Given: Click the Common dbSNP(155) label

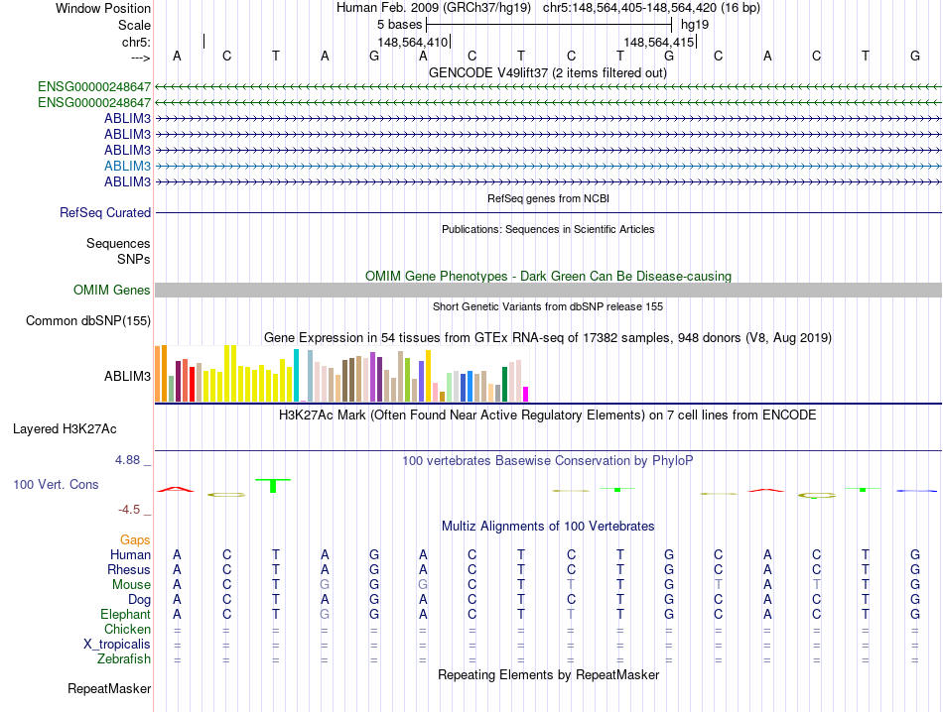Looking at the screenshot, I should click(87, 321).
